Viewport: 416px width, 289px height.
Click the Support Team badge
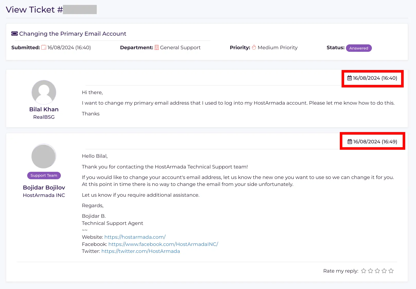pos(44,175)
